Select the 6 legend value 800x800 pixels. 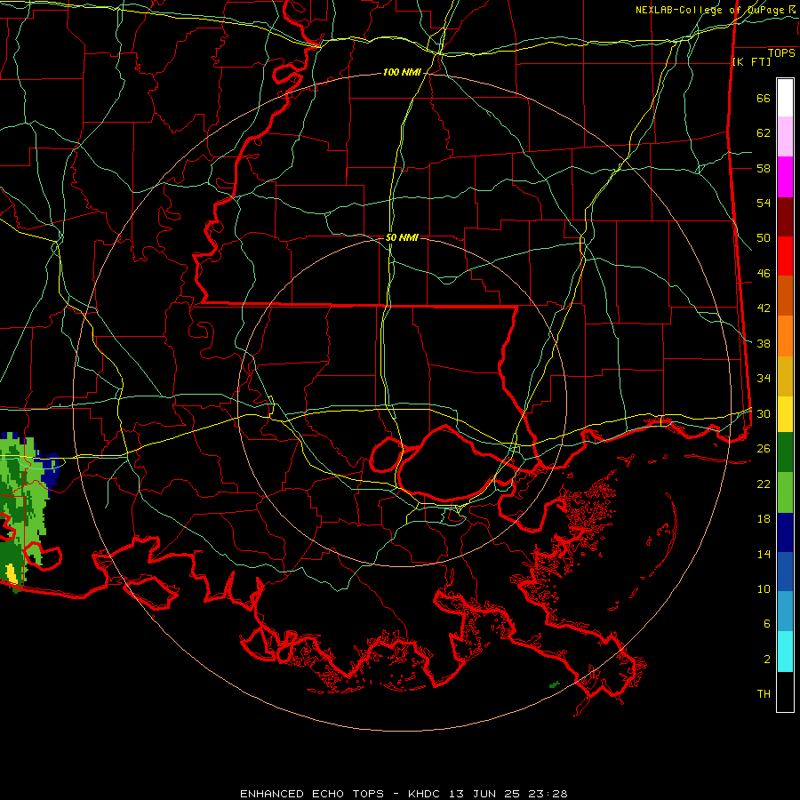coord(766,624)
